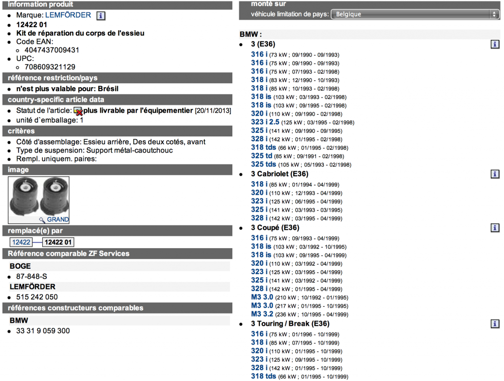Open info icon for 3 Coupé (E36)
The image size is (504, 381).
495,227
